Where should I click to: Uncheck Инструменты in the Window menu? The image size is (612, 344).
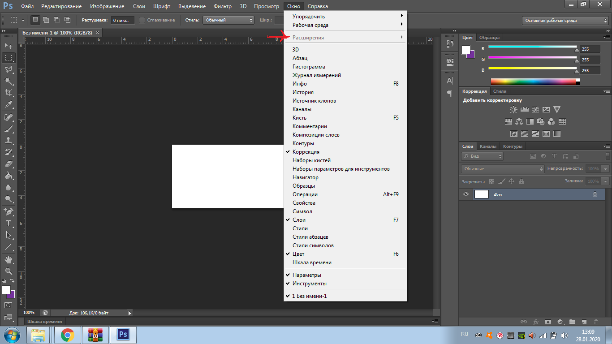(x=309, y=284)
